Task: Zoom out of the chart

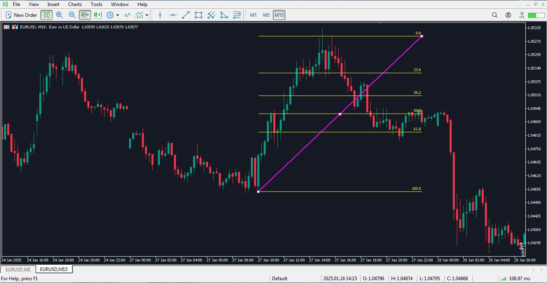Action: tap(72, 15)
